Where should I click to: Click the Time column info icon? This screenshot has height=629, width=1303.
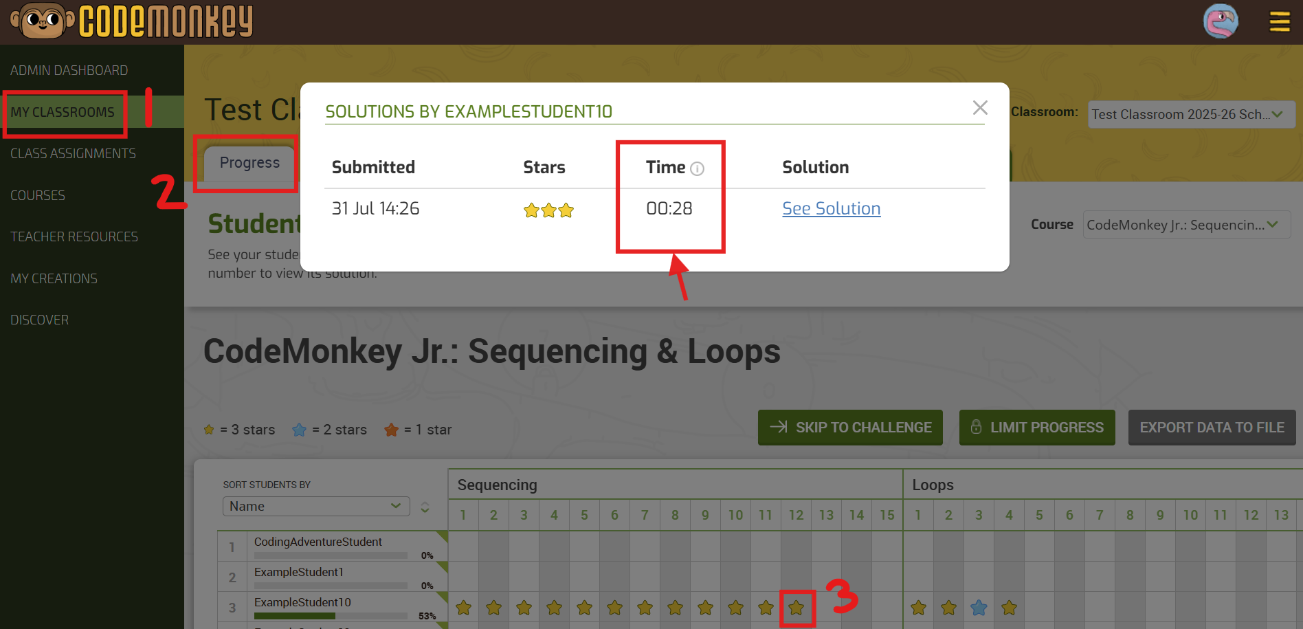tap(697, 169)
